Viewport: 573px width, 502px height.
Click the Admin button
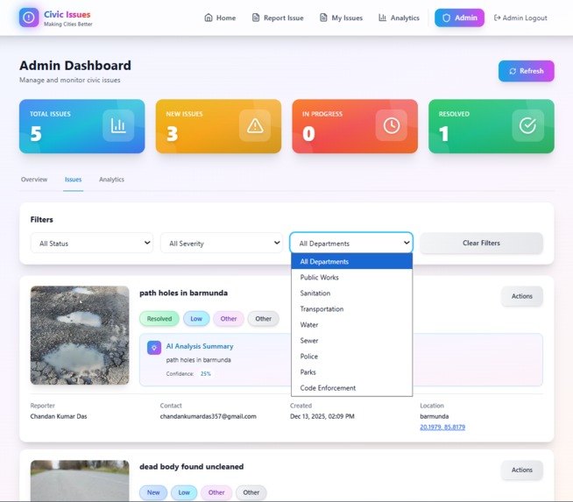(x=459, y=18)
